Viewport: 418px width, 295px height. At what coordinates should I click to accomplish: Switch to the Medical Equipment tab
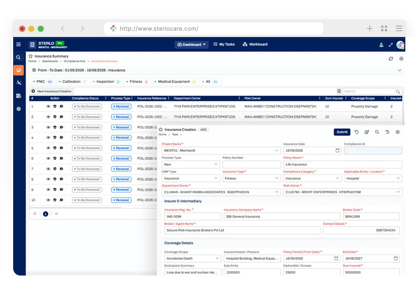pyautogui.click(x=175, y=82)
